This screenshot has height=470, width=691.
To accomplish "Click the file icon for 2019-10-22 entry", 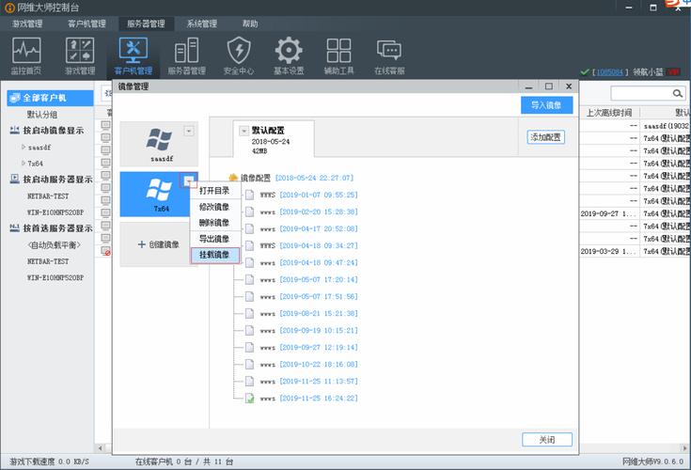I will point(249,365).
